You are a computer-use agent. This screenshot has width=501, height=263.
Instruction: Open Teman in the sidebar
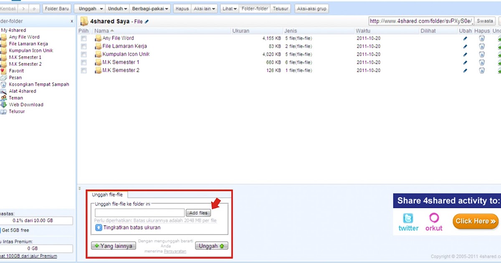16,98
